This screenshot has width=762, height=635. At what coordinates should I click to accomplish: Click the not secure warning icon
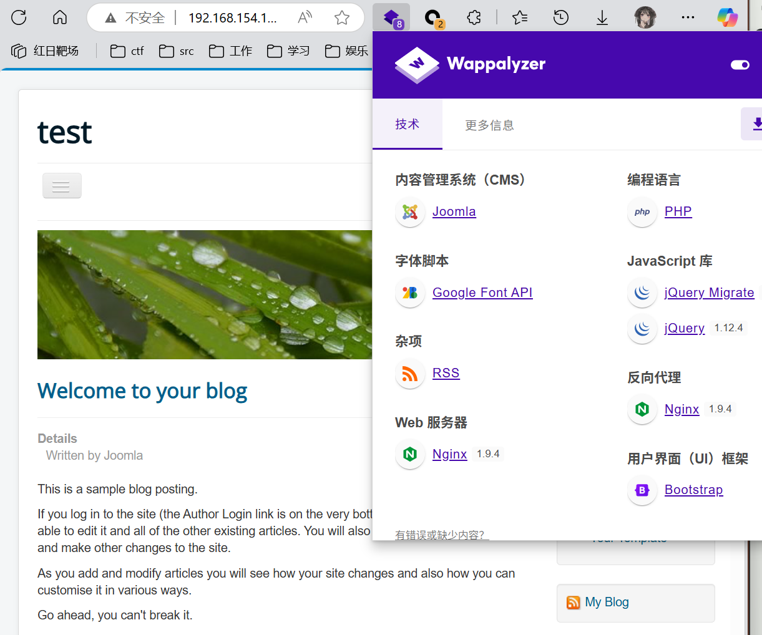(110, 18)
